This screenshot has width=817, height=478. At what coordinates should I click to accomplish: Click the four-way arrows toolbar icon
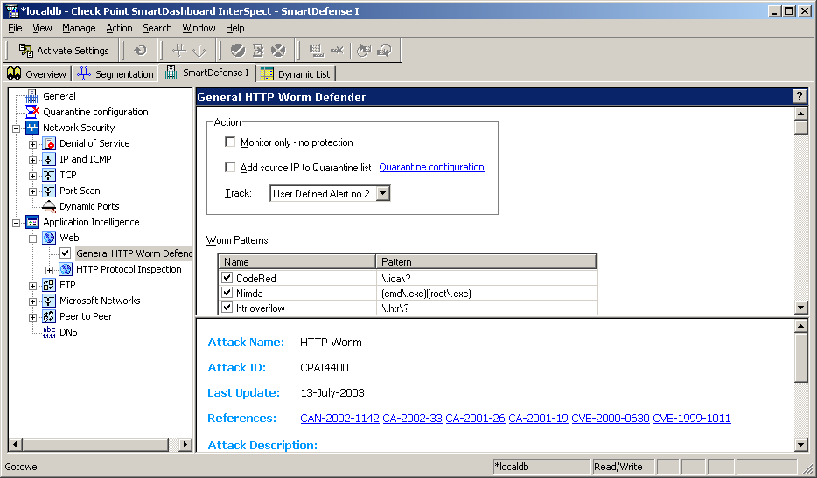179,51
